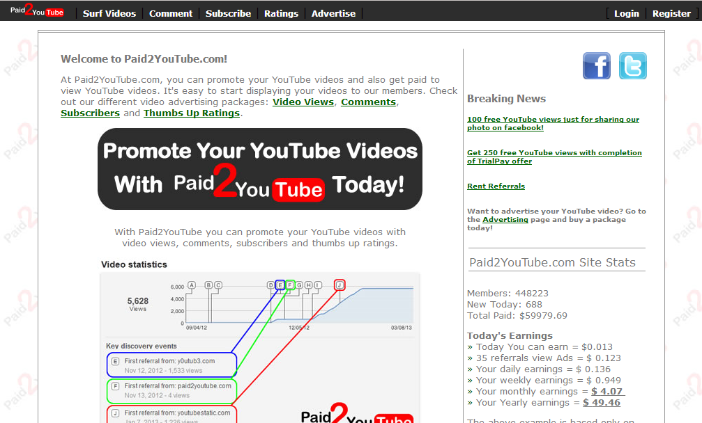Open the Surf Videos menu item
Screen dimensions: 702x423
(x=109, y=13)
